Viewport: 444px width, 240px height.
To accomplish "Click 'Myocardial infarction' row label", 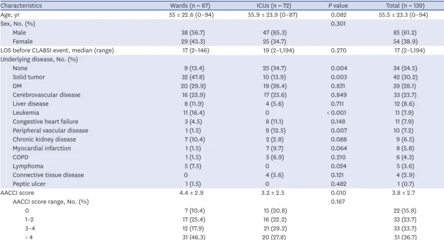I will 42,148.
